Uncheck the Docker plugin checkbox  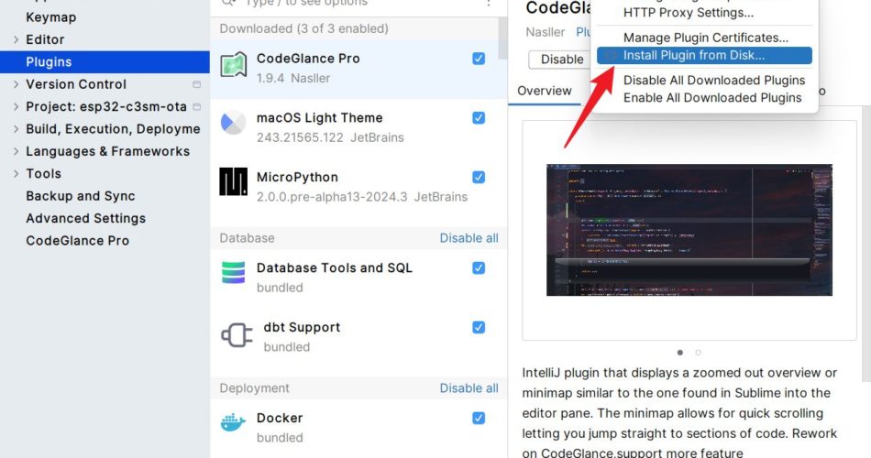coord(479,418)
